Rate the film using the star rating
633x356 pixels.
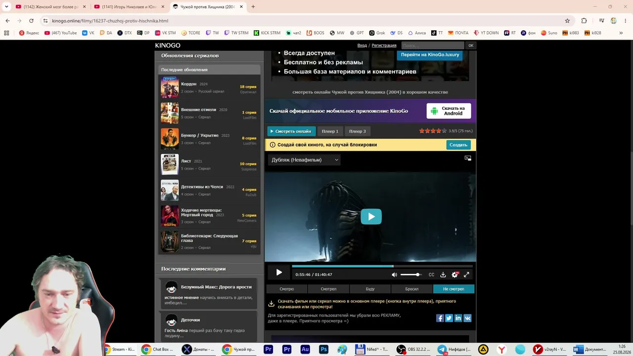pos(433,131)
